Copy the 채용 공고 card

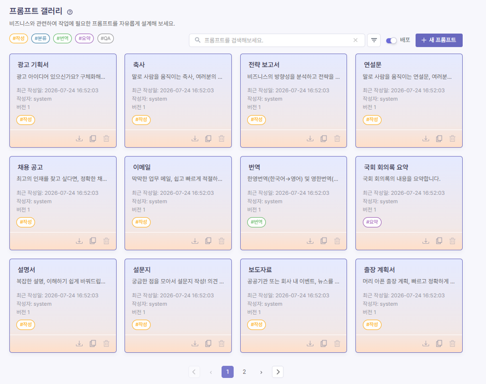tap(93, 241)
